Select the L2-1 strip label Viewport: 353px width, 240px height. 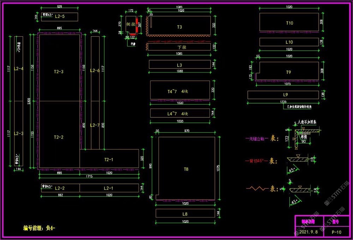(108, 188)
